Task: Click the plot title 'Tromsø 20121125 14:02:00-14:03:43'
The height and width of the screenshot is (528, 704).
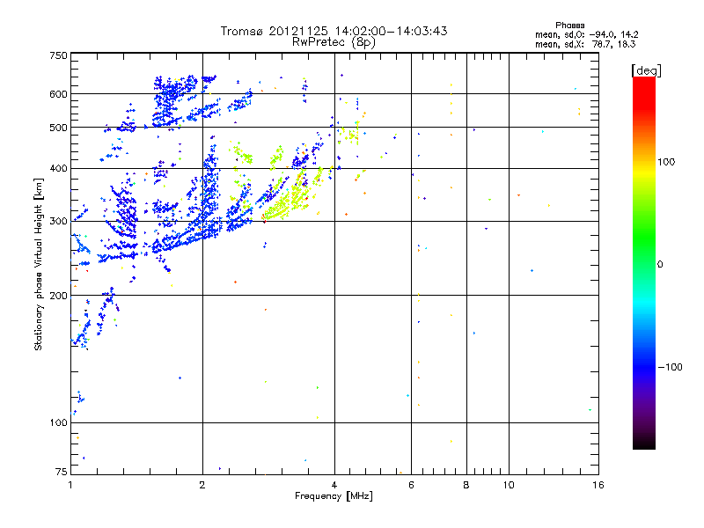Action: (x=334, y=31)
